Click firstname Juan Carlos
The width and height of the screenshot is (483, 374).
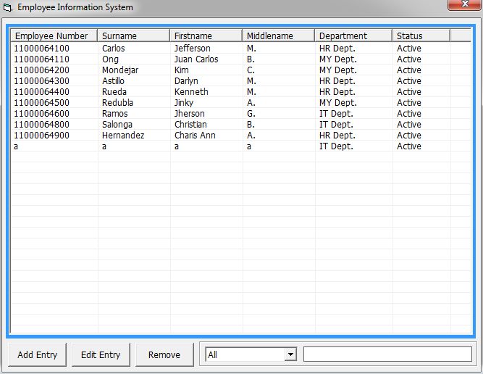196,59
